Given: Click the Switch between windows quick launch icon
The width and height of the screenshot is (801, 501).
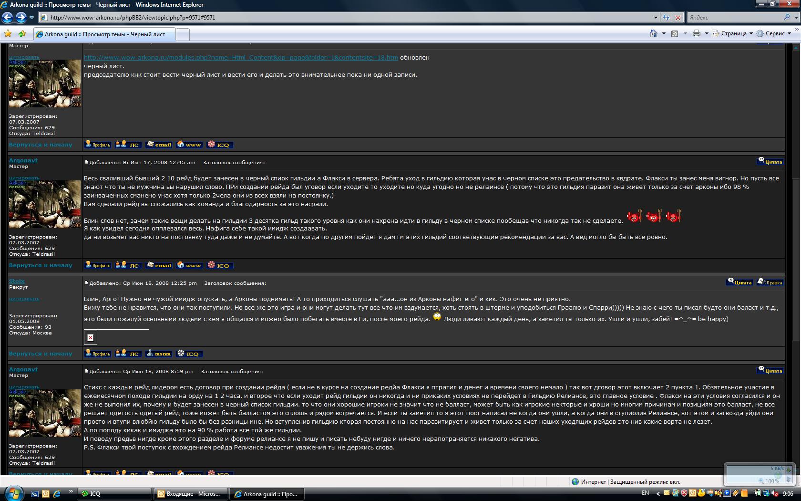Looking at the screenshot, I should coord(34,494).
